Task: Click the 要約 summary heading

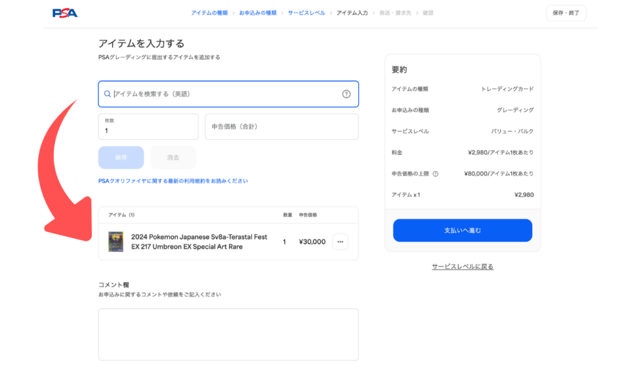Action: (x=399, y=70)
